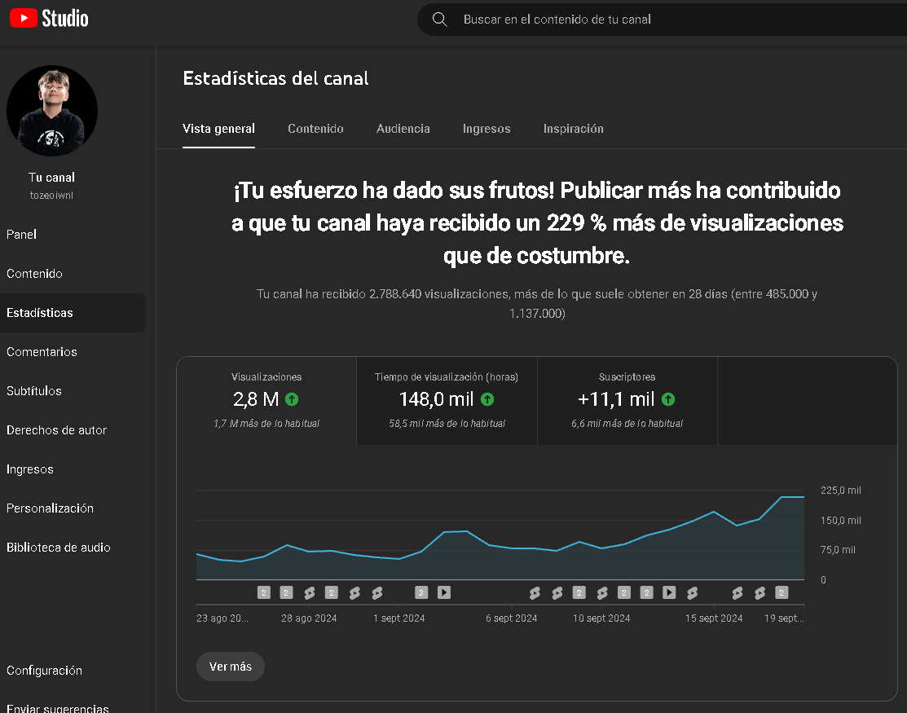Click the Ver más button
907x713 pixels.
pos(230,666)
